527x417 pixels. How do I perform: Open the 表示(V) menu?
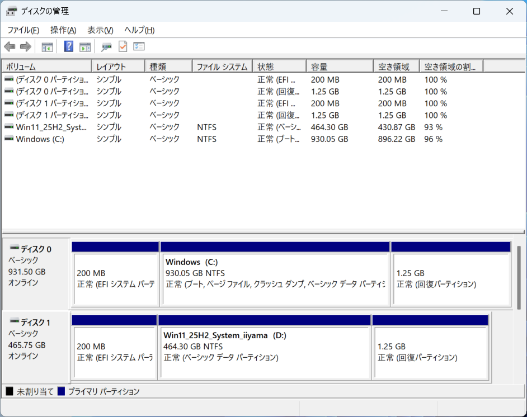(x=100, y=30)
